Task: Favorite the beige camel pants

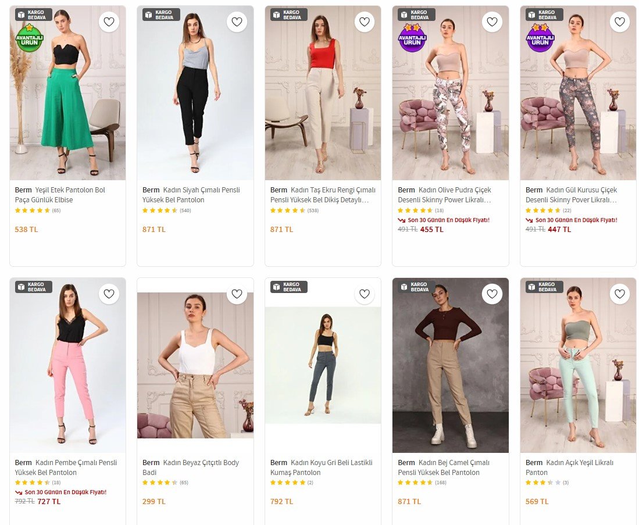Action: 492,294
